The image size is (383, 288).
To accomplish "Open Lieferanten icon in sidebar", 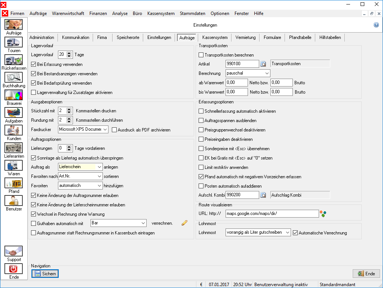I will (x=14, y=148).
